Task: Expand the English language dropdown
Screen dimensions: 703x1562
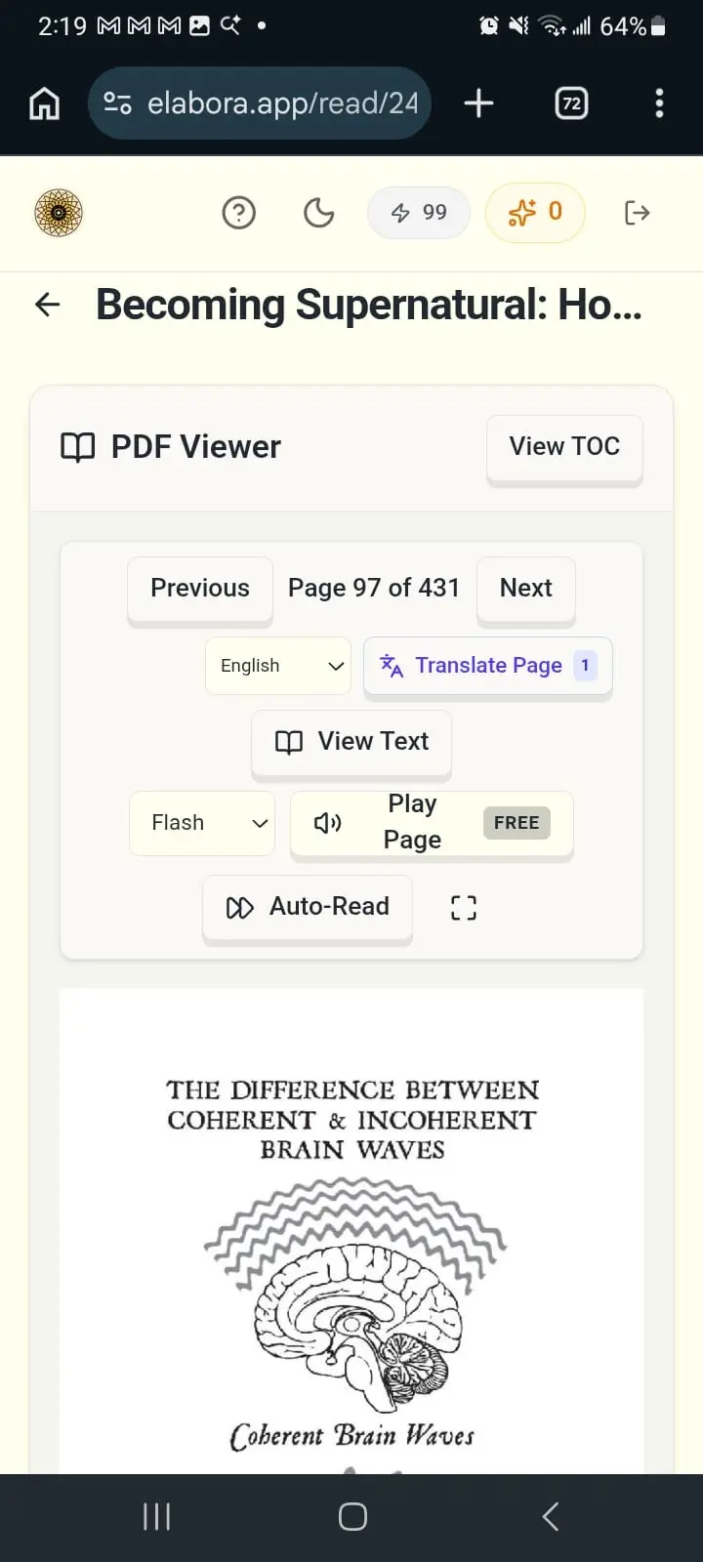Action: [x=278, y=666]
